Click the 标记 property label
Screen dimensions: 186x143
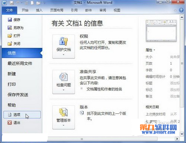coord(149,90)
